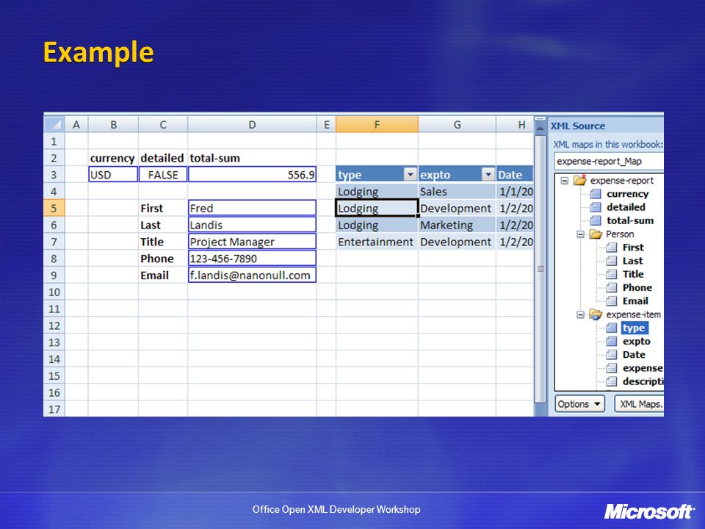Select the total-sum item in XML tree
Image resolution: width=705 pixels, height=529 pixels.
click(x=630, y=220)
